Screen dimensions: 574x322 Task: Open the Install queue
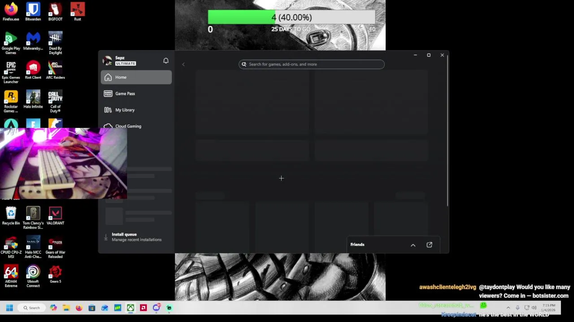(x=136, y=237)
